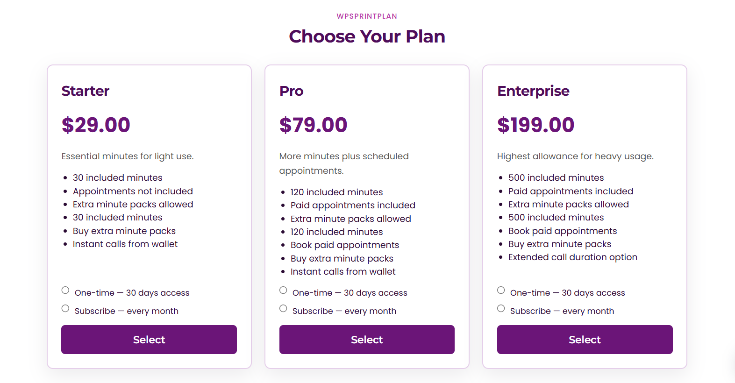Select the Enterprise plan button
Viewport: 735px width, 383px height.
[x=585, y=340]
